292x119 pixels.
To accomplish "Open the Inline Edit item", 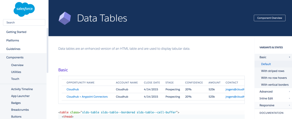I will (x=266, y=99).
